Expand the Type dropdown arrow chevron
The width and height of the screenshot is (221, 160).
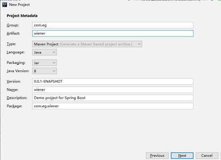click(x=139, y=44)
